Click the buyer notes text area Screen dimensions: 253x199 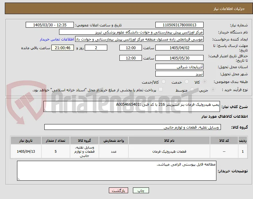pyautogui.click(x=117, y=171)
